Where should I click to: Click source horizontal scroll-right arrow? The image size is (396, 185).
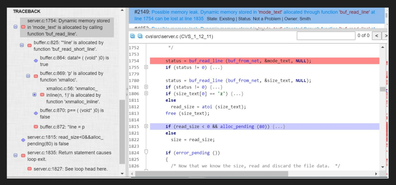[x=376, y=174]
